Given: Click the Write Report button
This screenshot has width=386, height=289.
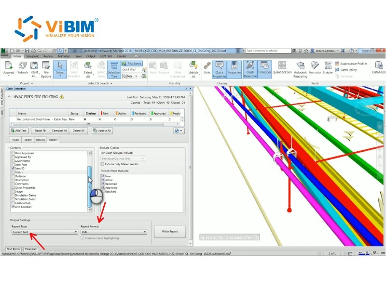Looking at the screenshot, I should tap(170, 232).
